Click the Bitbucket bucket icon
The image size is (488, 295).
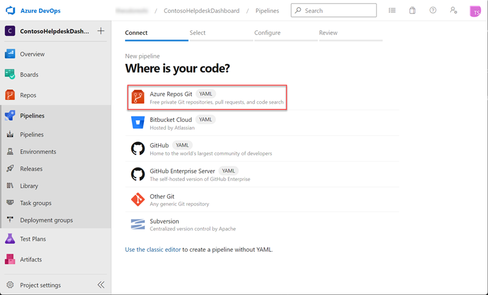pos(138,123)
